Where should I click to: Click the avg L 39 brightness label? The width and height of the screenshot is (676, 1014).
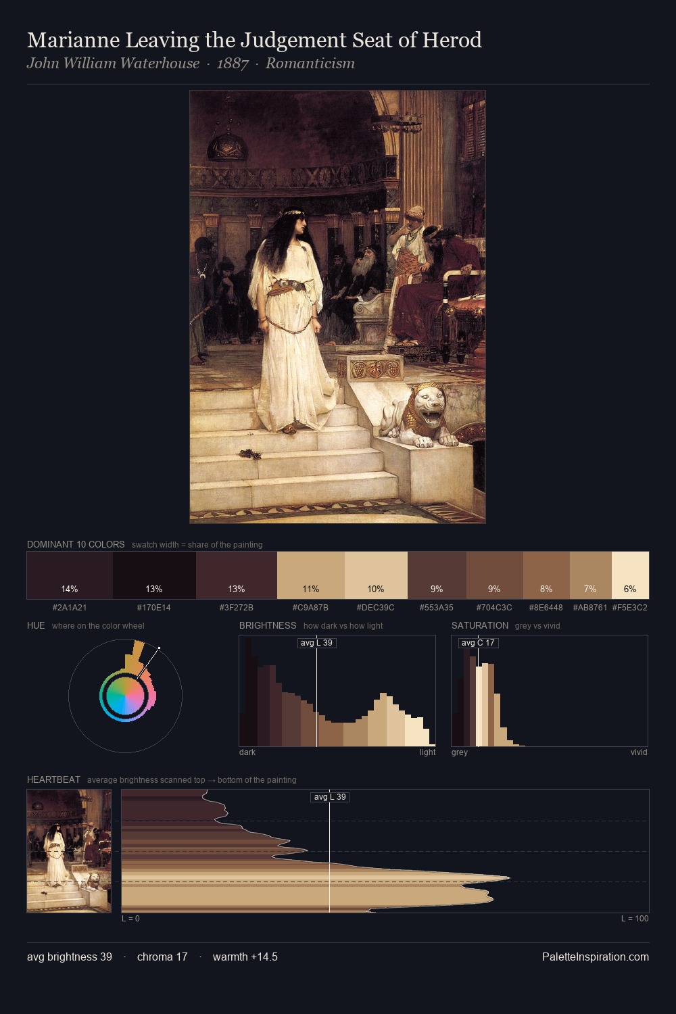click(316, 643)
